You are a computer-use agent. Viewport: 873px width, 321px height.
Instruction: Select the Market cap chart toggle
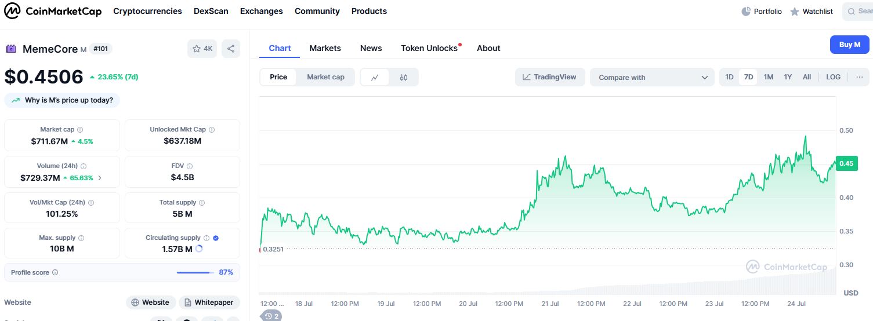(325, 77)
